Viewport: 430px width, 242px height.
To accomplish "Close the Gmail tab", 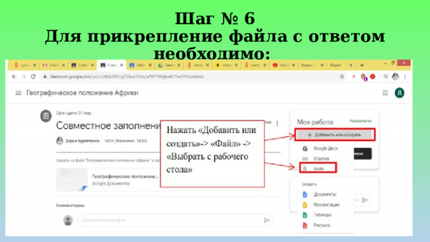I will click(x=63, y=65).
